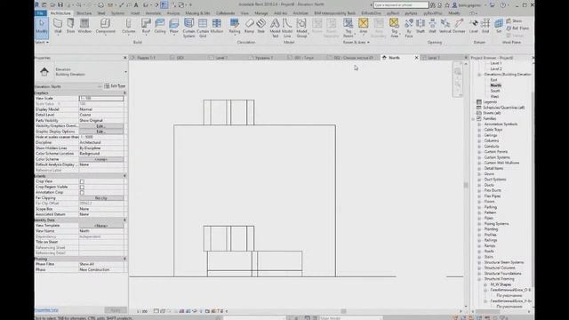The image size is (569, 320).
Task: Collapse the Extents properties section
Action: click(124, 176)
